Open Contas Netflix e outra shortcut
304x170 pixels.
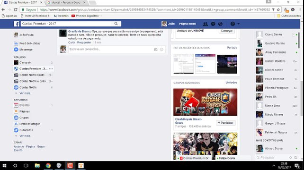(33, 81)
